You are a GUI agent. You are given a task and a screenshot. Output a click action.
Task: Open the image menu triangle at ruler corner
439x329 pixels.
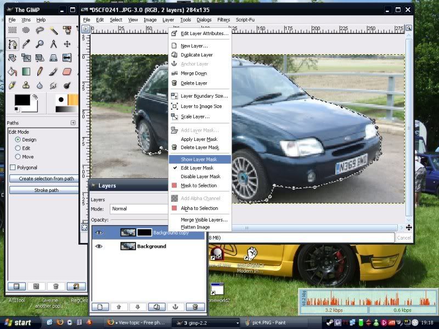click(86, 29)
